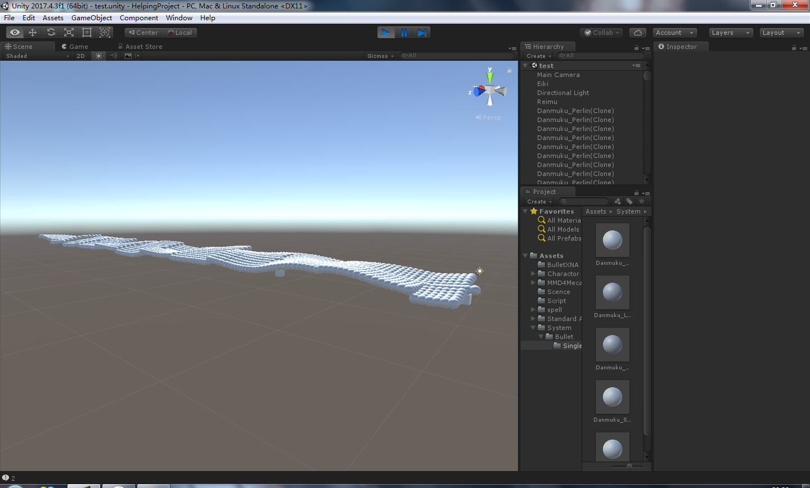This screenshot has width=810, height=488.
Task: Select the Rotate tool
Action: pos(51,33)
